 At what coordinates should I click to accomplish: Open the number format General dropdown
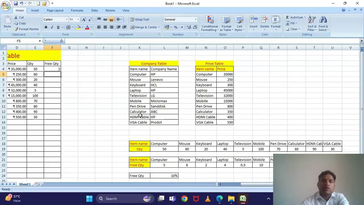pos(196,19)
